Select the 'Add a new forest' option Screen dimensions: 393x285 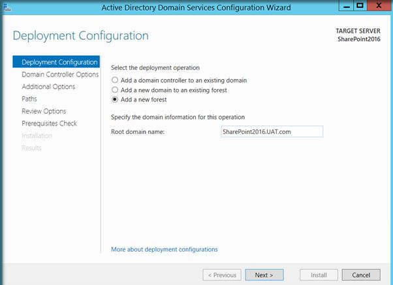115,100
